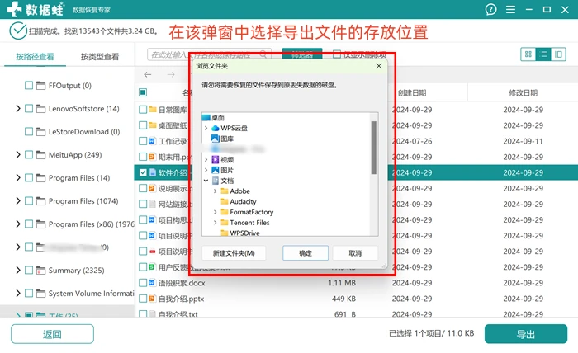Switch to list view icon
The height and width of the screenshot is (353, 578).
point(543,54)
